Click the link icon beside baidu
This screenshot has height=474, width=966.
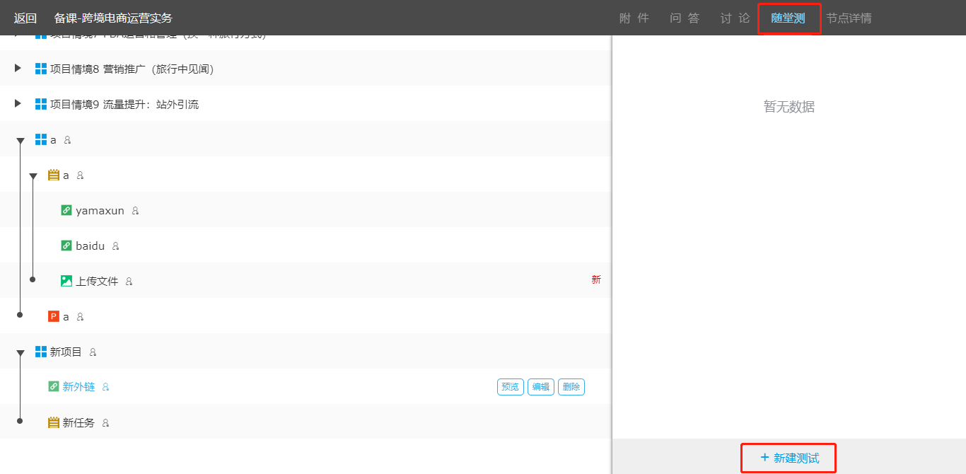pyautogui.click(x=66, y=245)
